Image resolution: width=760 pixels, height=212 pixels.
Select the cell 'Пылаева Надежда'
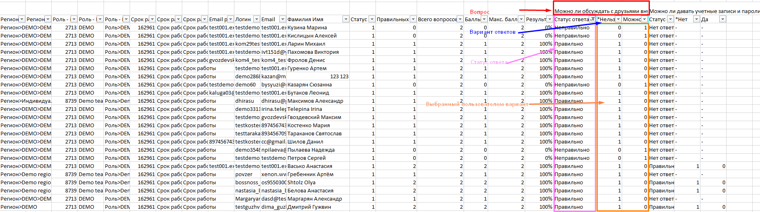(318, 150)
